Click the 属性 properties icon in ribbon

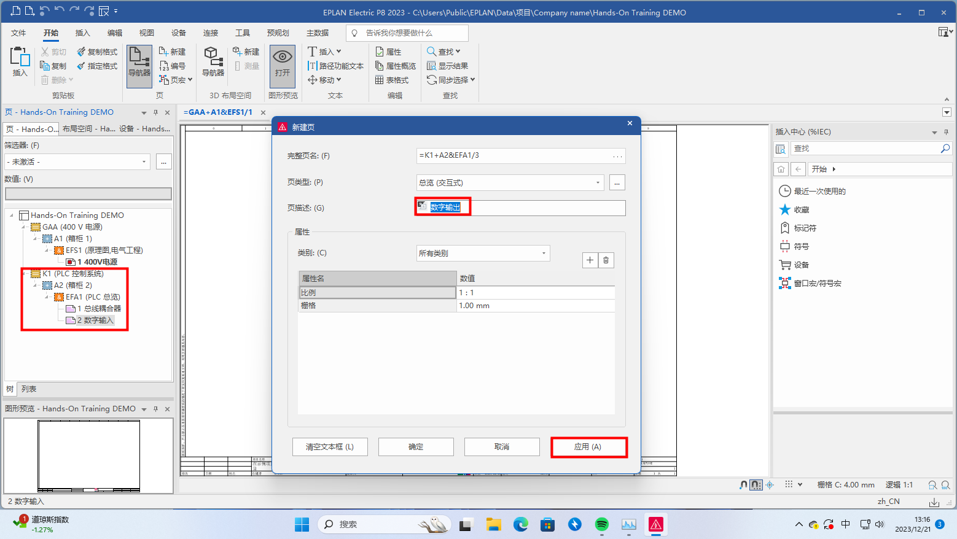(x=388, y=52)
